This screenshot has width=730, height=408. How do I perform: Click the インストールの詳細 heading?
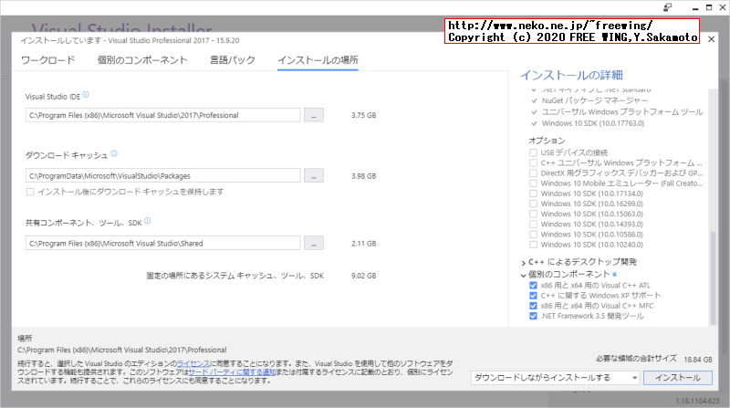[571, 75]
